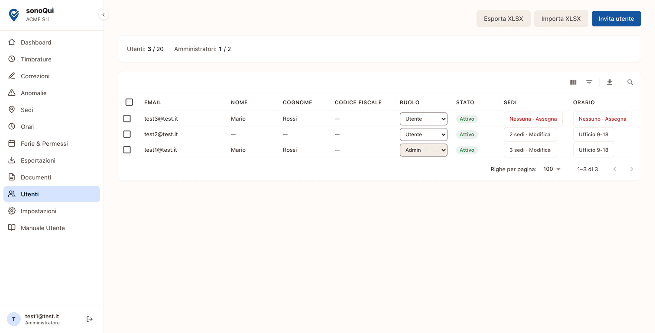The image size is (655, 333).
Task: Go to the next page arrow
Action: (632, 169)
